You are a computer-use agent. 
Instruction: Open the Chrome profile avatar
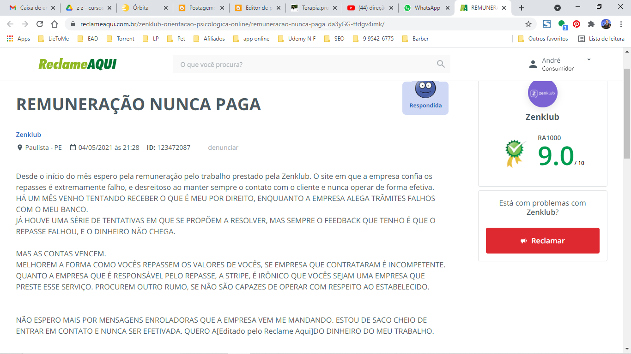(x=606, y=24)
